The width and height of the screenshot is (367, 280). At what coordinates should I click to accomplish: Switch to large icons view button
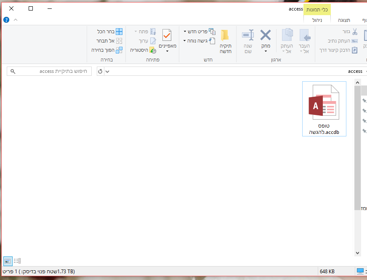8,261
